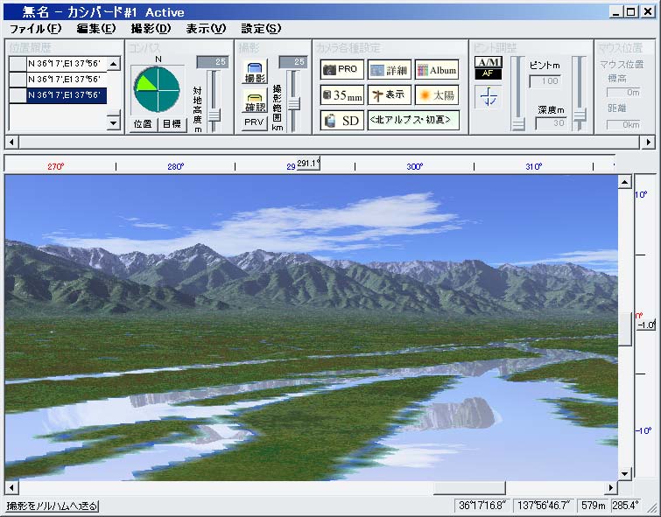Image resolution: width=661 pixels, height=517 pixels.
Task: Select the 35mm lens setting
Action: click(x=341, y=94)
